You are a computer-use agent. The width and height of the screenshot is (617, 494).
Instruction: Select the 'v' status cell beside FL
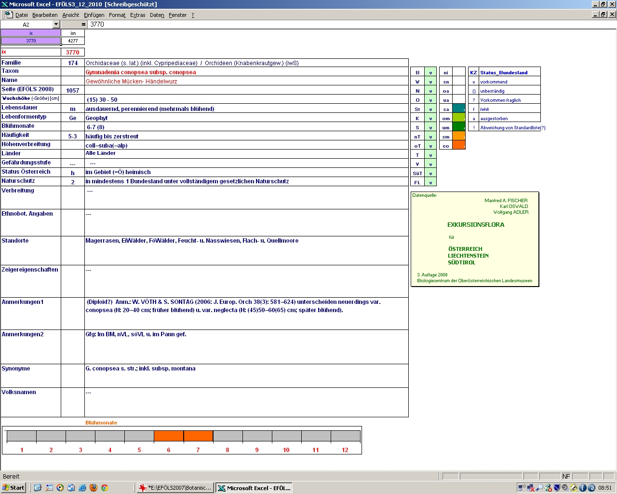(x=430, y=183)
